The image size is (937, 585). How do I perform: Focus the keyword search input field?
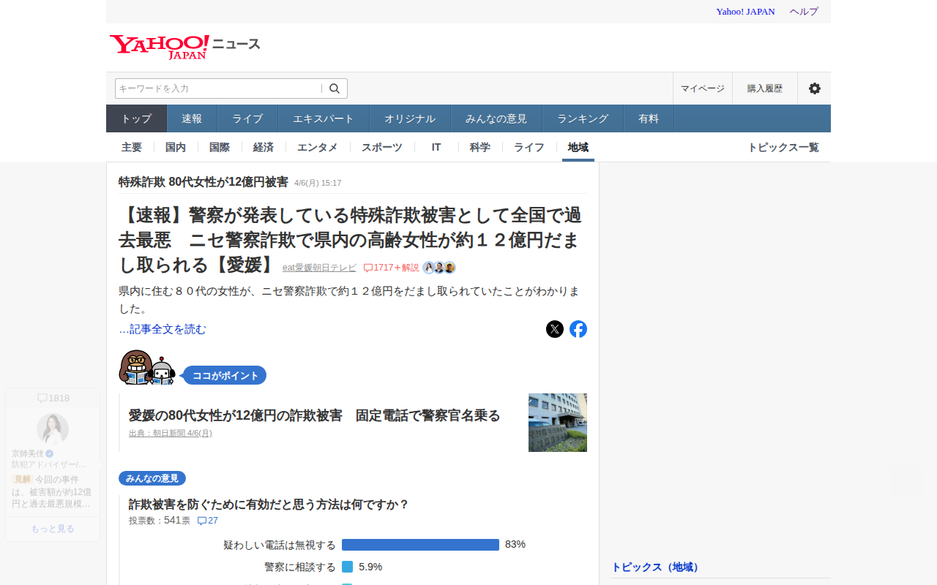pos(217,88)
